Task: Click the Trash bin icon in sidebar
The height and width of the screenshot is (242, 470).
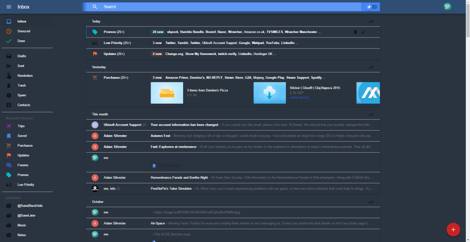Action: (x=9, y=85)
